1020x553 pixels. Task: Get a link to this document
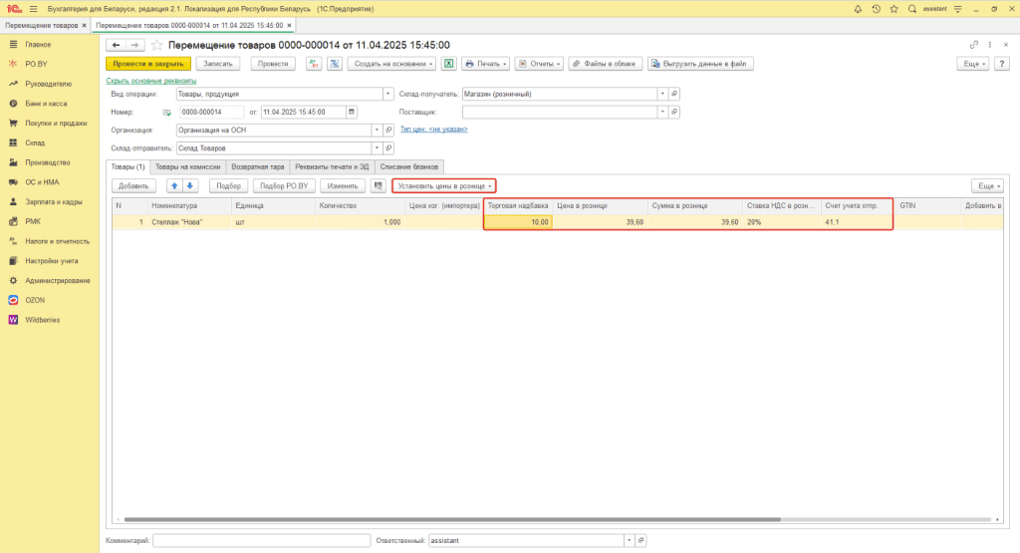coord(974,45)
